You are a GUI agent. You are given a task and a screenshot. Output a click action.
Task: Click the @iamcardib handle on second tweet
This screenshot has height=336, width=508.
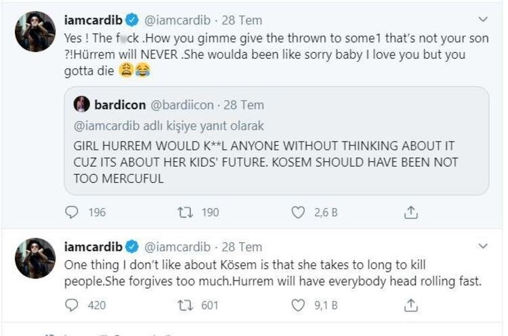coord(177,247)
